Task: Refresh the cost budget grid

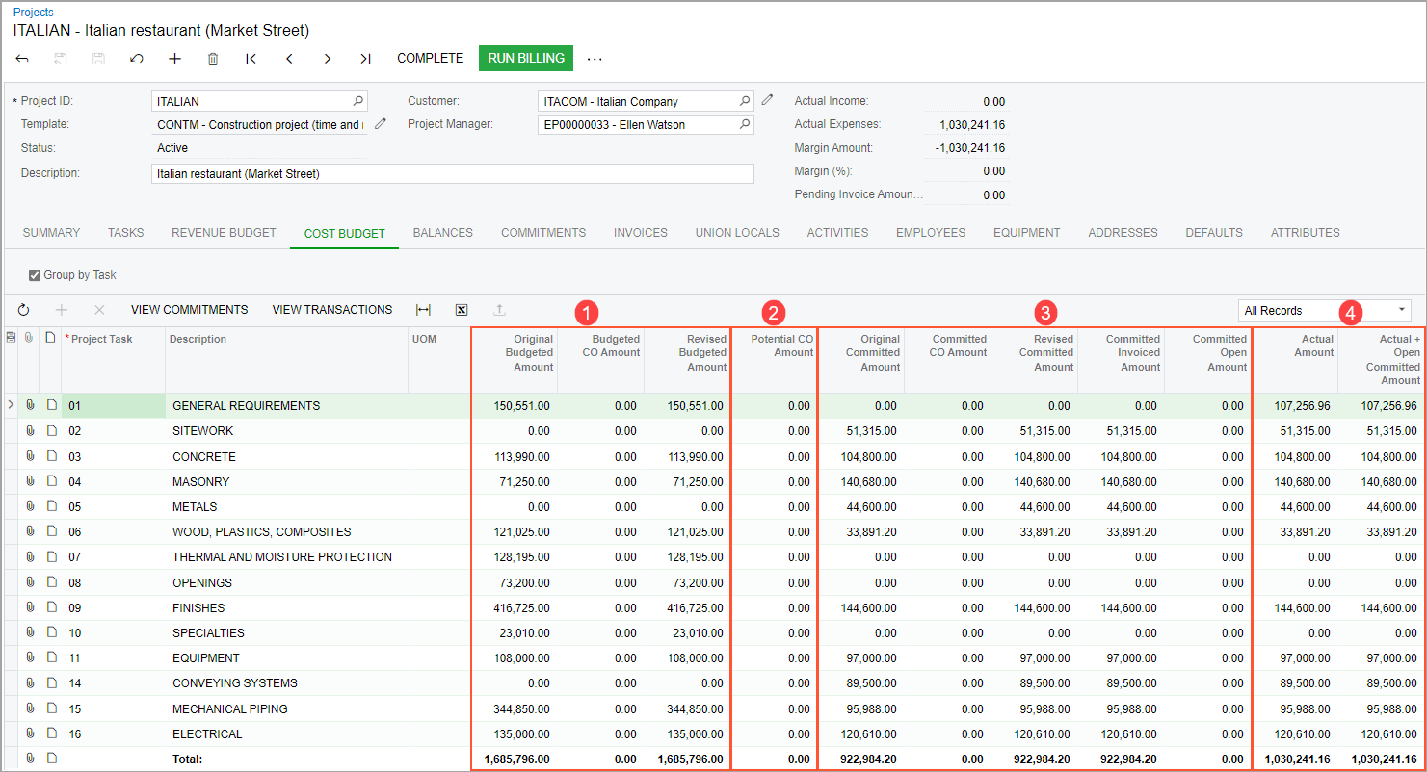Action: click(24, 310)
